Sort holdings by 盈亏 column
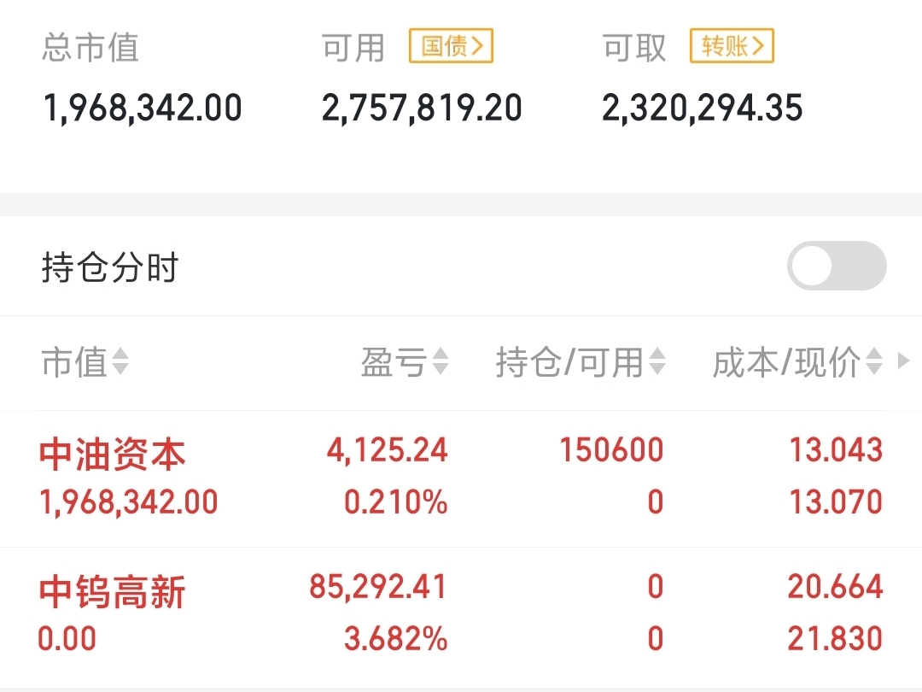The image size is (922, 692). 405,361
